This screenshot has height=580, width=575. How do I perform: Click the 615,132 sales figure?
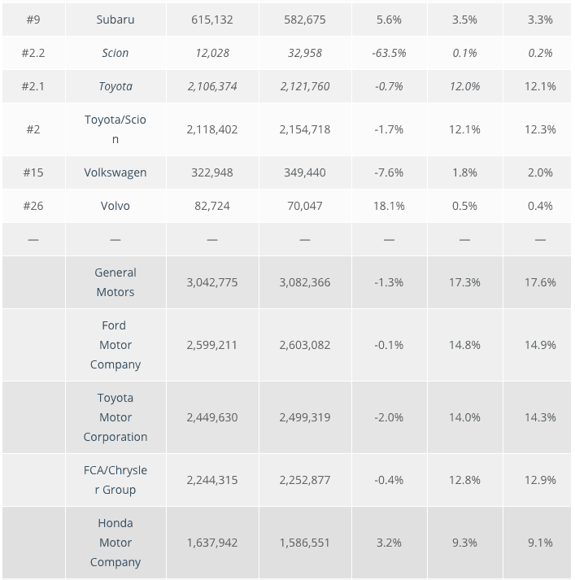[212, 20]
